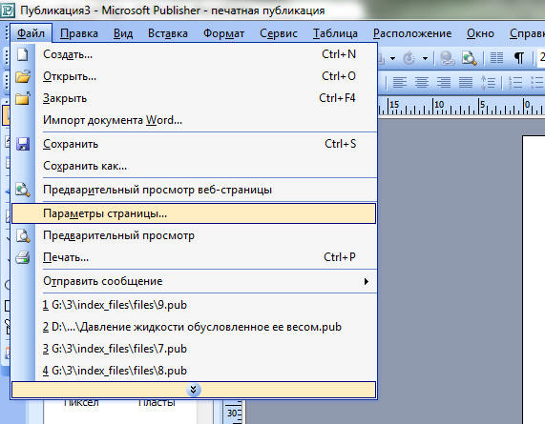Image resolution: width=545 pixels, height=424 pixels.
Task: Open recent file 2 Давление жидкости обусловленное ее весом.pub
Action: [x=194, y=327]
